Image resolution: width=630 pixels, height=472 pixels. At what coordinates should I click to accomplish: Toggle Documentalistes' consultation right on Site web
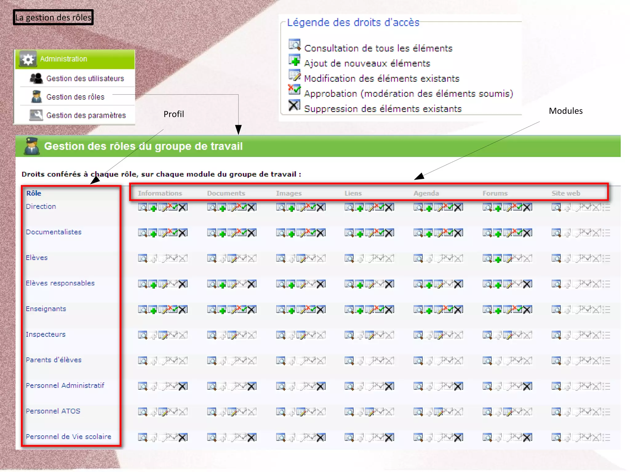click(556, 233)
